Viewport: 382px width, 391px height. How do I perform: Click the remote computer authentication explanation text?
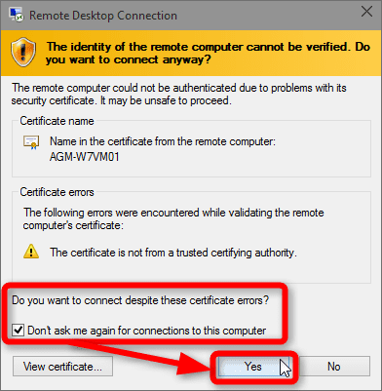[179, 95]
